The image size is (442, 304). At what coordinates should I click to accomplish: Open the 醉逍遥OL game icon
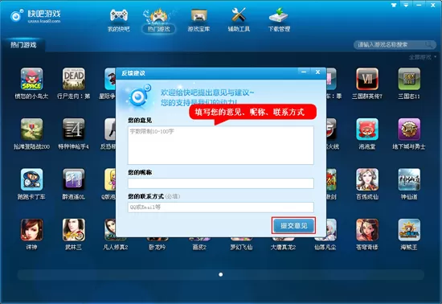coord(74,179)
